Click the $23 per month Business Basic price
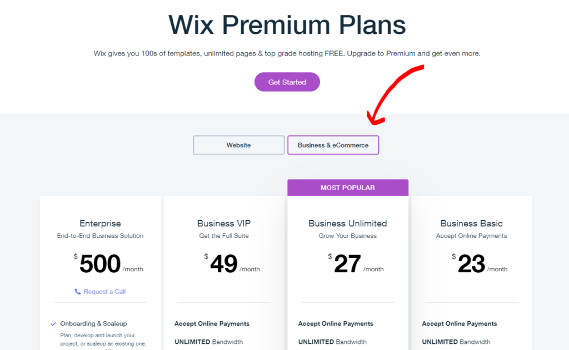Screen dimensions: 569x350 click(x=480, y=263)
